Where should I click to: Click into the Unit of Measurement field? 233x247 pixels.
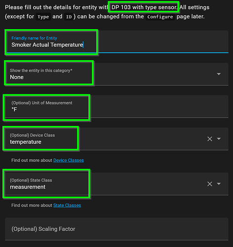point(116,107)
